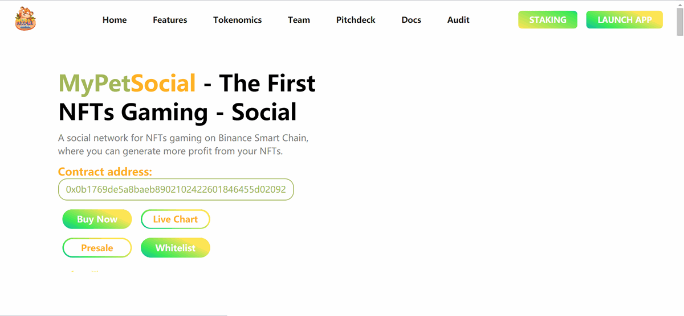Screen dimensions: 684x316
Task: Open the Audit page link
Action: coord(458,20)
